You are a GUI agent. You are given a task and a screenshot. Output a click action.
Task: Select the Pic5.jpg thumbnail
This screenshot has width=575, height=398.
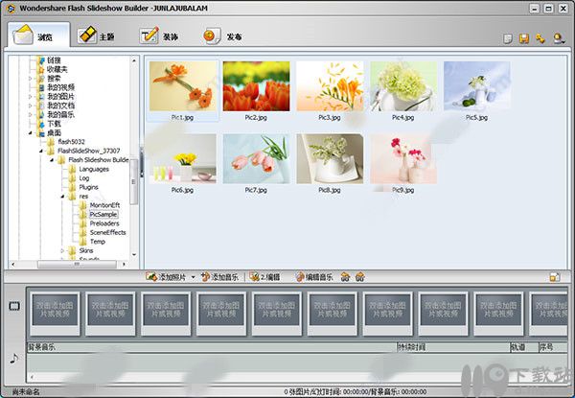(476, 86)
